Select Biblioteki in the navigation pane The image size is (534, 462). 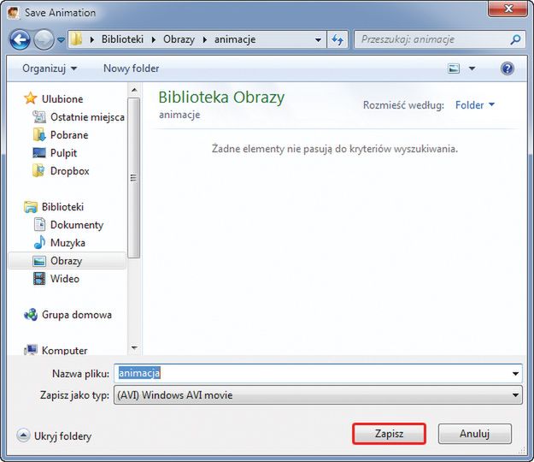tap(62, 207)
